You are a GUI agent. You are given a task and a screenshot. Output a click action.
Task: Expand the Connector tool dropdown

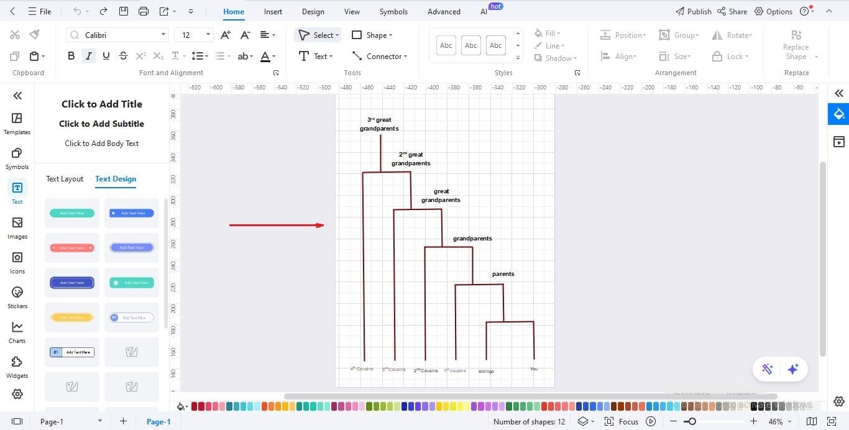(x=405, y=56)
